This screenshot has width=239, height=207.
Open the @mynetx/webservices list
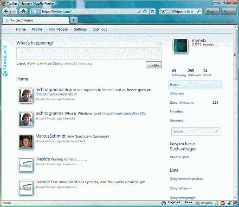click(186, 179)
